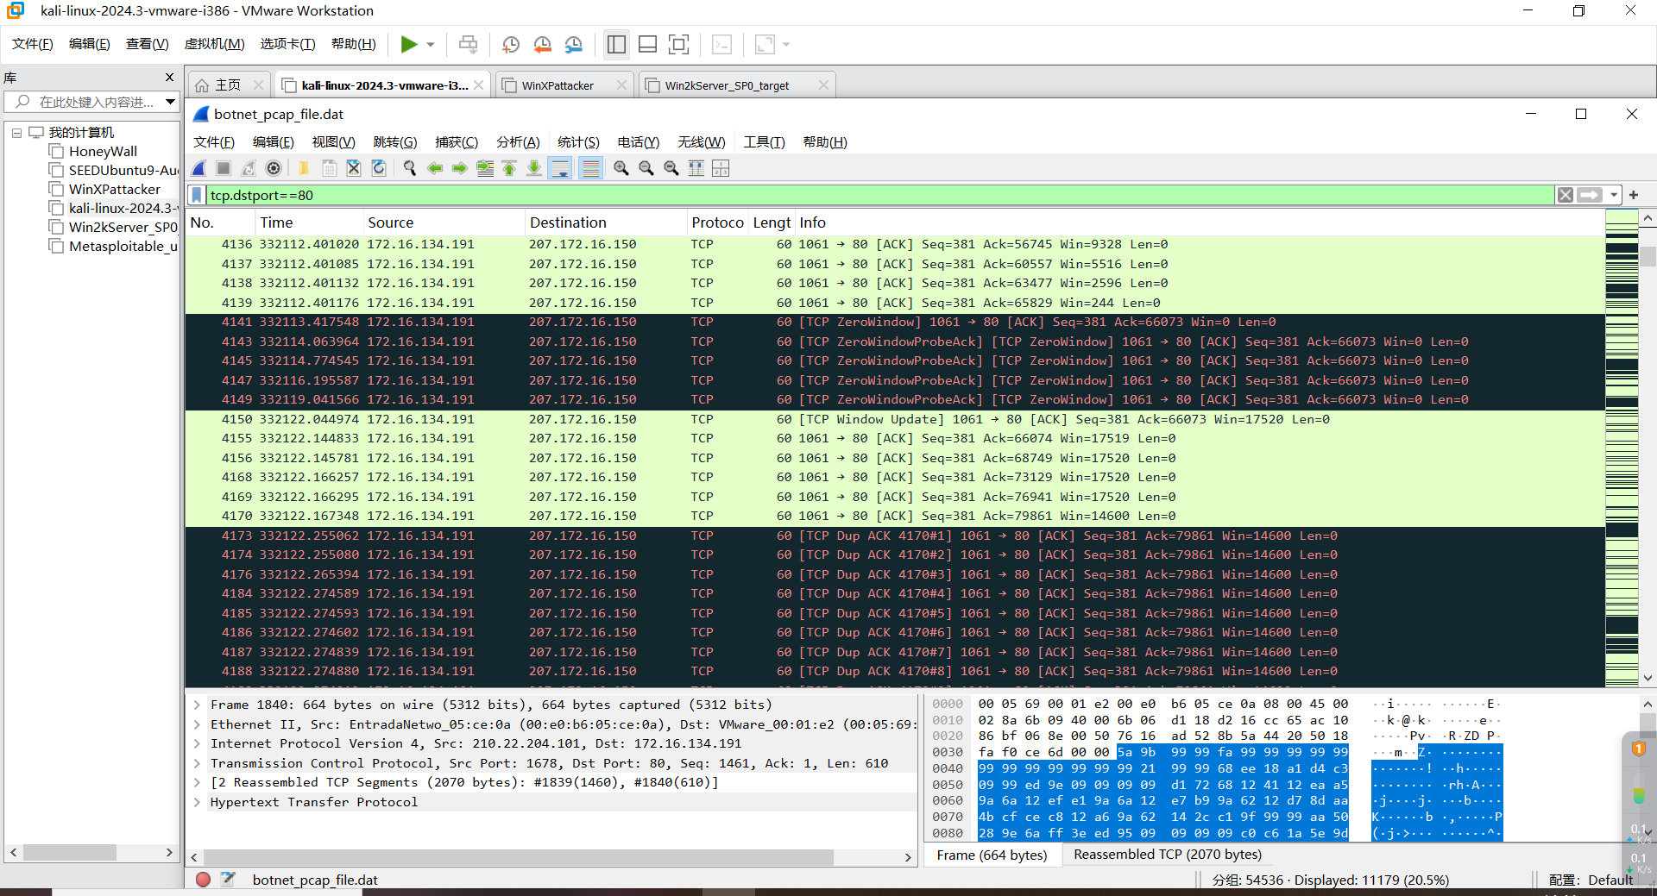Expand Internet Protocol Version 4 row
This screenshot has height=896, width=1657.
click(197, 743)
